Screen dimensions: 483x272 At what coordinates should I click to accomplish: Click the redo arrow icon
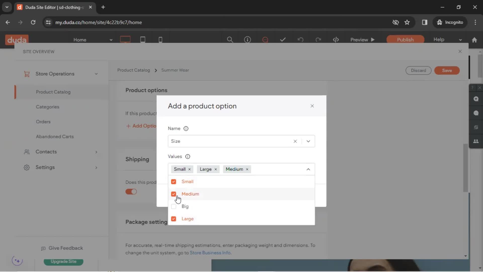pos(318,40)
